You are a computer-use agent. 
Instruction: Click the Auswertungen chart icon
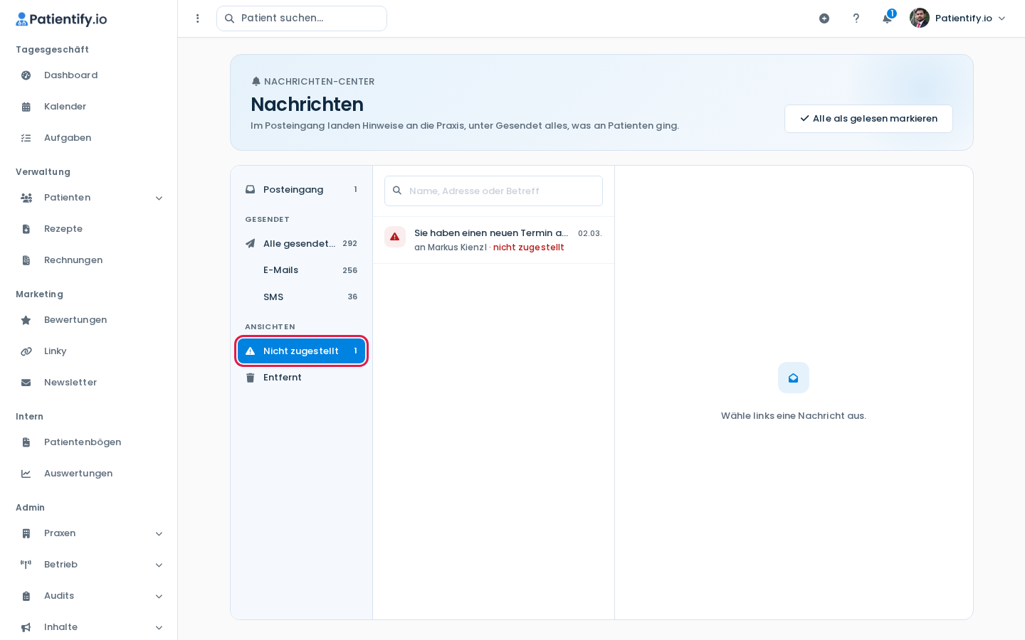pos(26,474)
